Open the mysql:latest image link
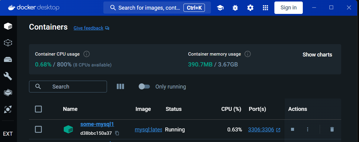This screenshot has height=142, width=359. (148, 130)
